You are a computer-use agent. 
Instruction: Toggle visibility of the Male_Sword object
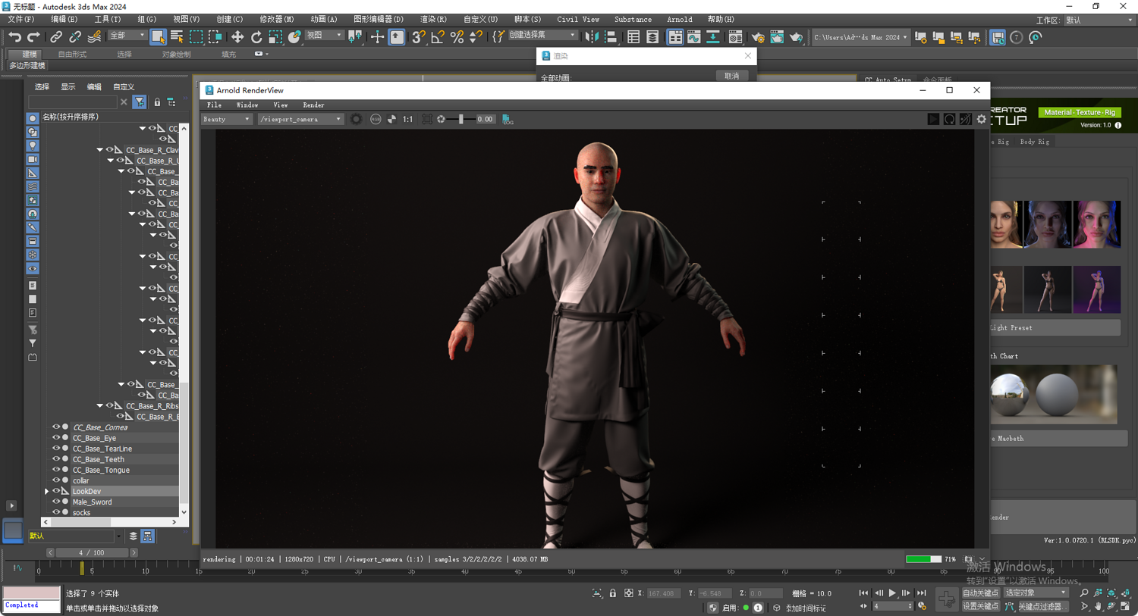click(55, 502)
